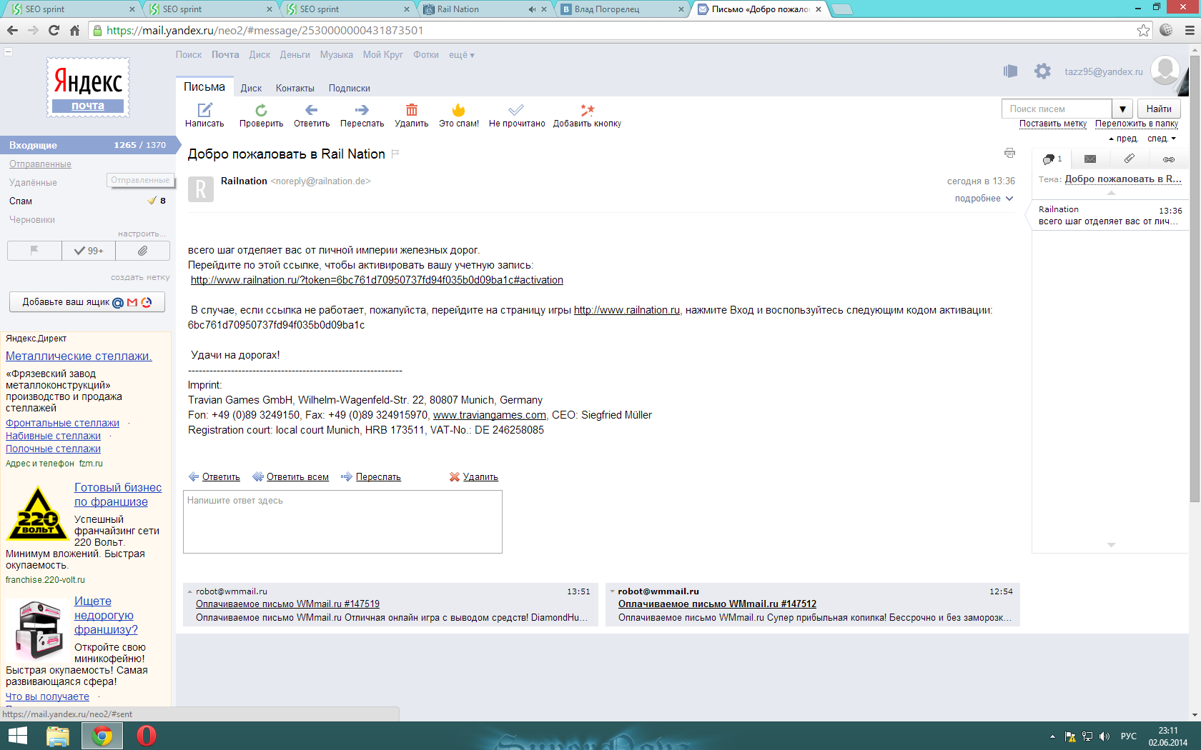Screen dimensions: 1201x750
Task: Open WMmail.ru #147519 message link
Action: click(287, 604)
